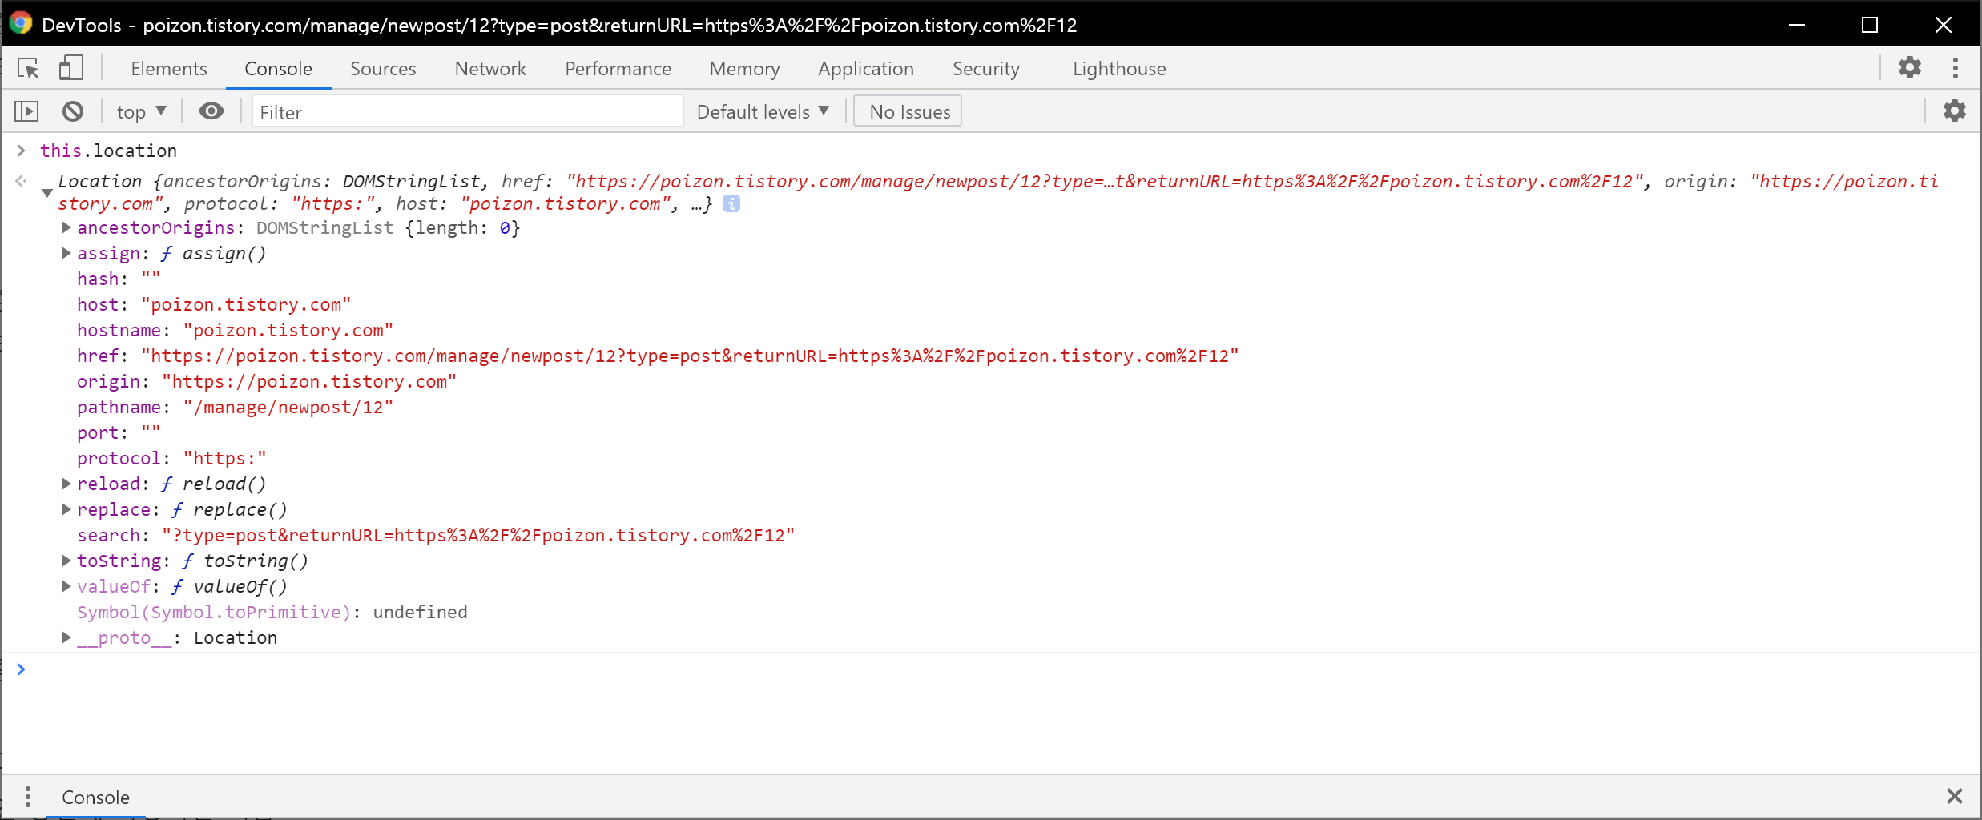Expand the toString function property
The height and width of the screenshot is (820, 1982).
(66, 561)
